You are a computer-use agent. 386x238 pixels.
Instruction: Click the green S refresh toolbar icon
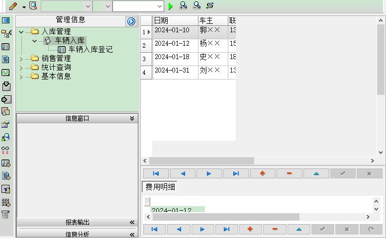[210, 5]
